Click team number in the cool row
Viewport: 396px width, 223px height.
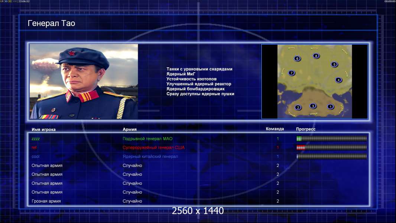tap(277, 156)
